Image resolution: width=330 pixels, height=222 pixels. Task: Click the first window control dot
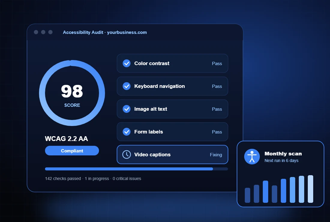(36, 32)
